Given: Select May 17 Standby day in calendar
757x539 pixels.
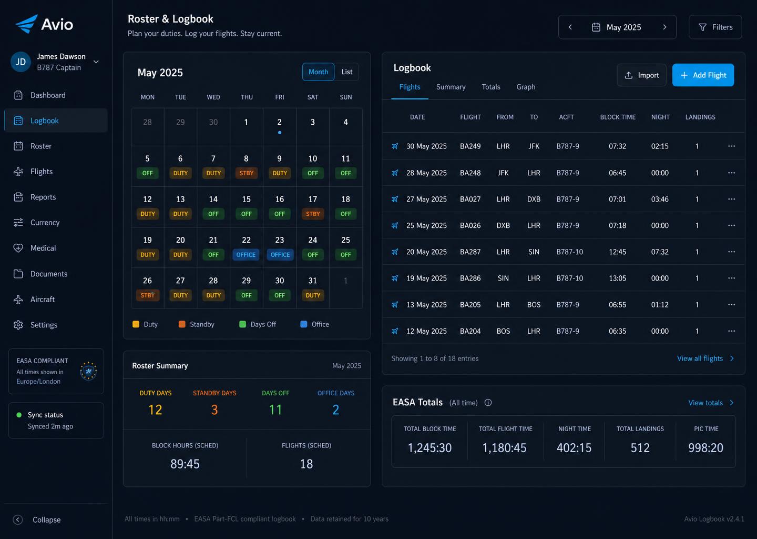Looking at the screenshot, I should 313,207.
